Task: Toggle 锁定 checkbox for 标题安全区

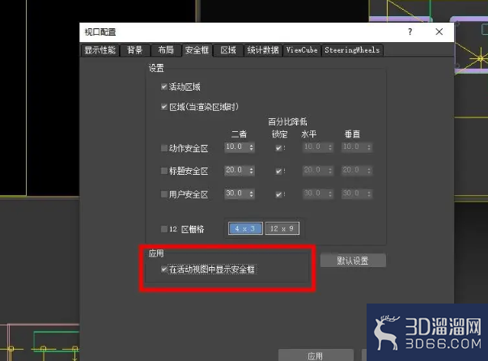Action: pyautogui.click(x=278, y=171)
